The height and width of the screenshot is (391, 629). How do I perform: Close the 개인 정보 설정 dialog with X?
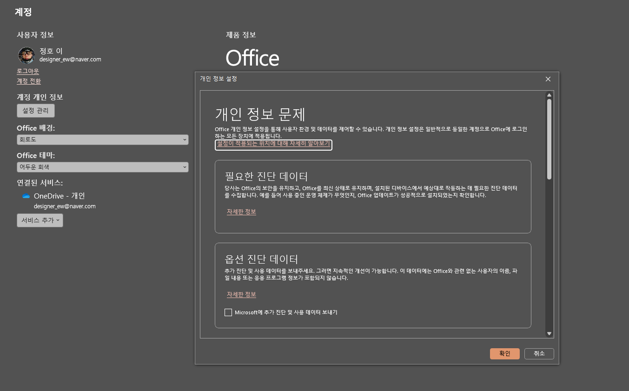(x=548, y=79)
